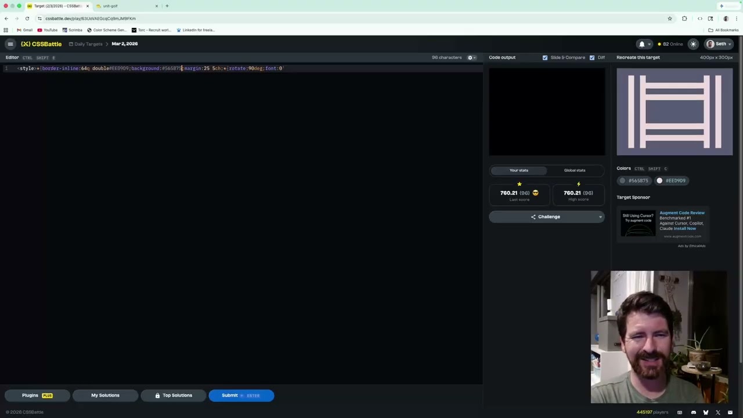Viewport: 743px width, 418px height.
Task: Open YouTube bookmark
Action: (47, 30)
